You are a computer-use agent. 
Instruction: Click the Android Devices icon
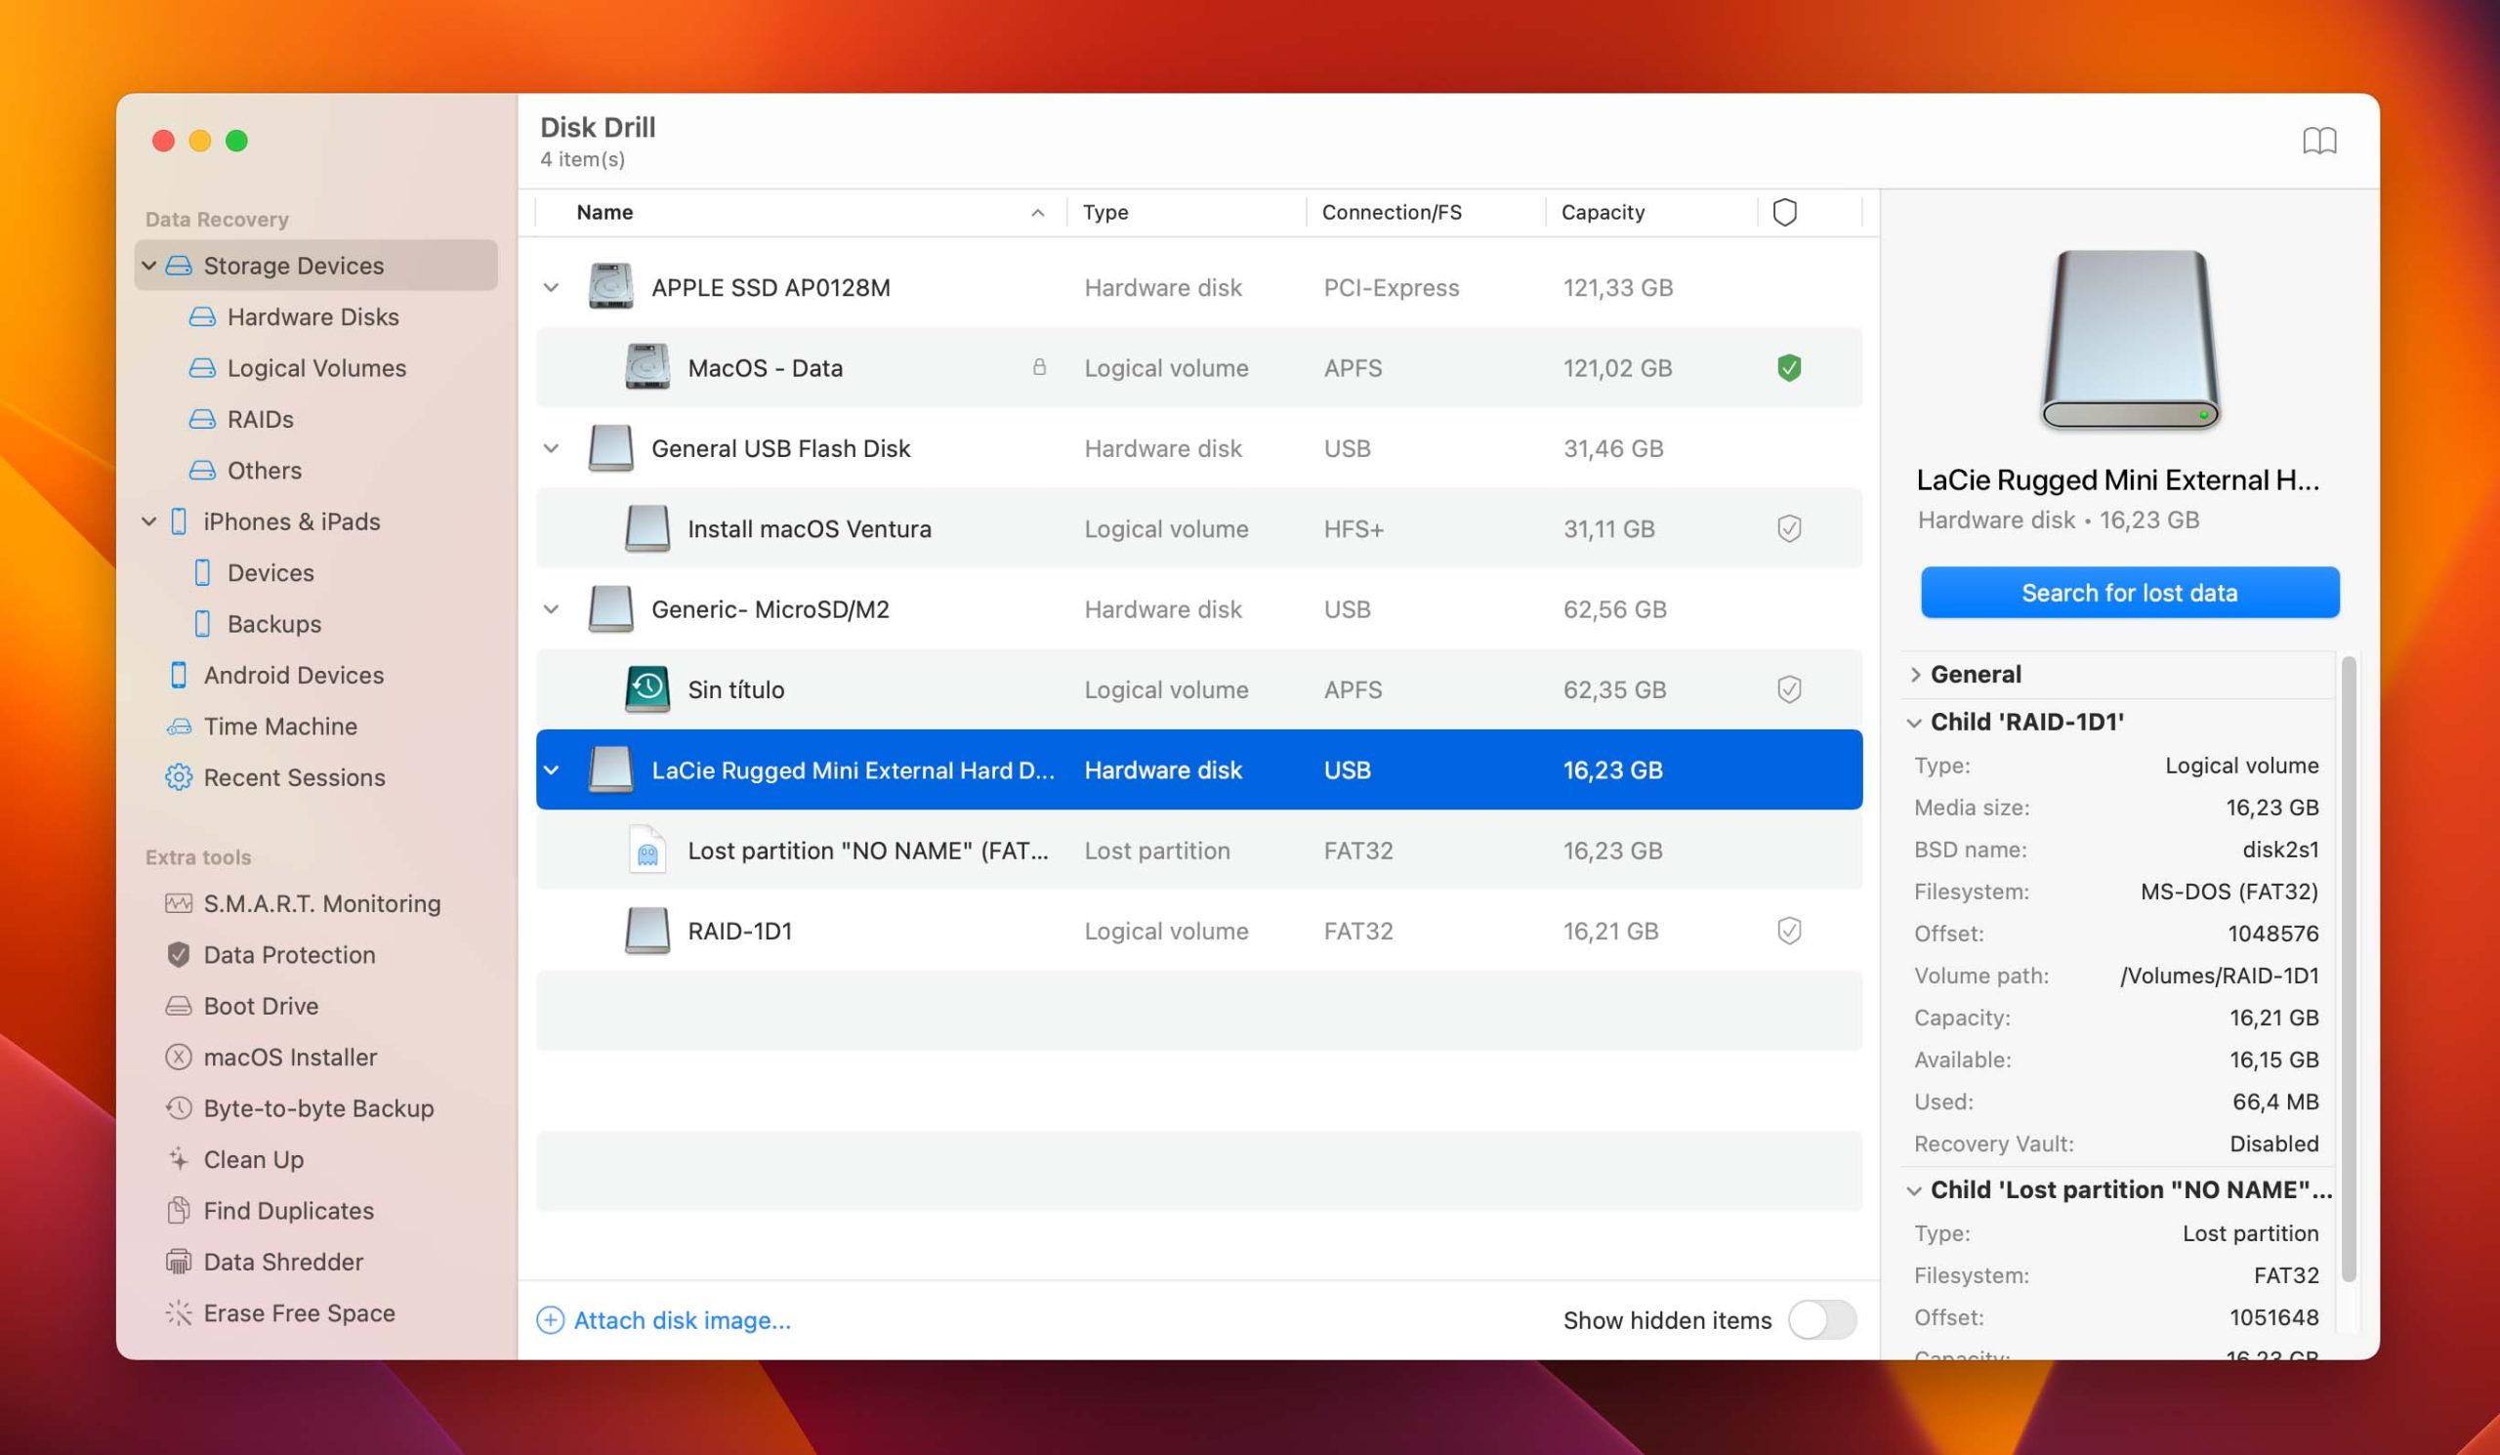tap(179, 675)
